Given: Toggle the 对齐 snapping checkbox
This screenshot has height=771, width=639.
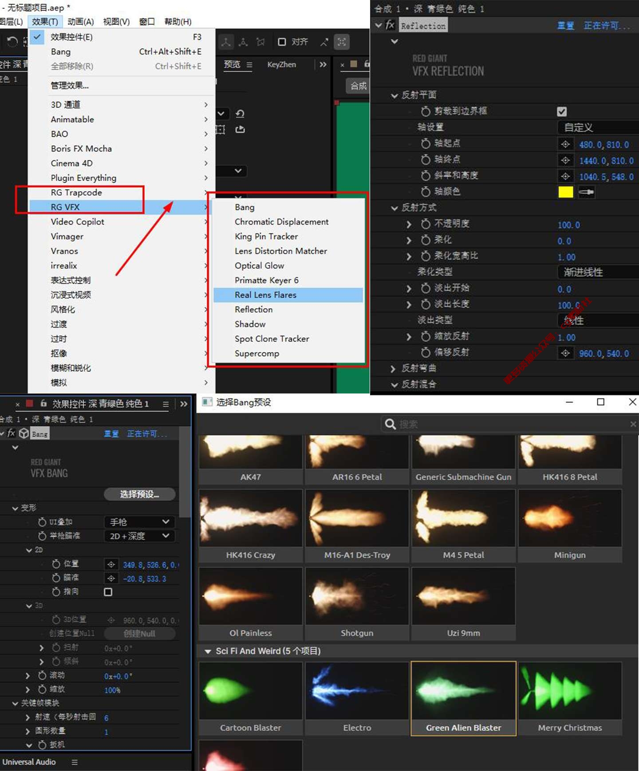Looking at the screenshot, I should pos(282,42).
